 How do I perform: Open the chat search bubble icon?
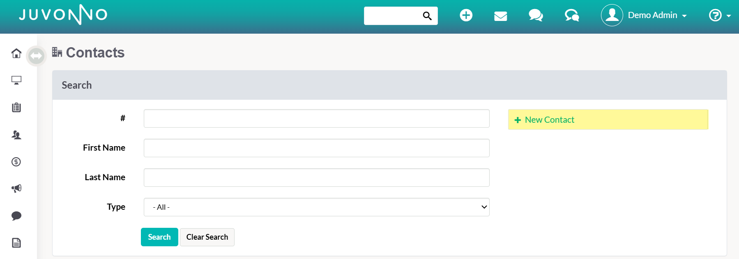572,16
